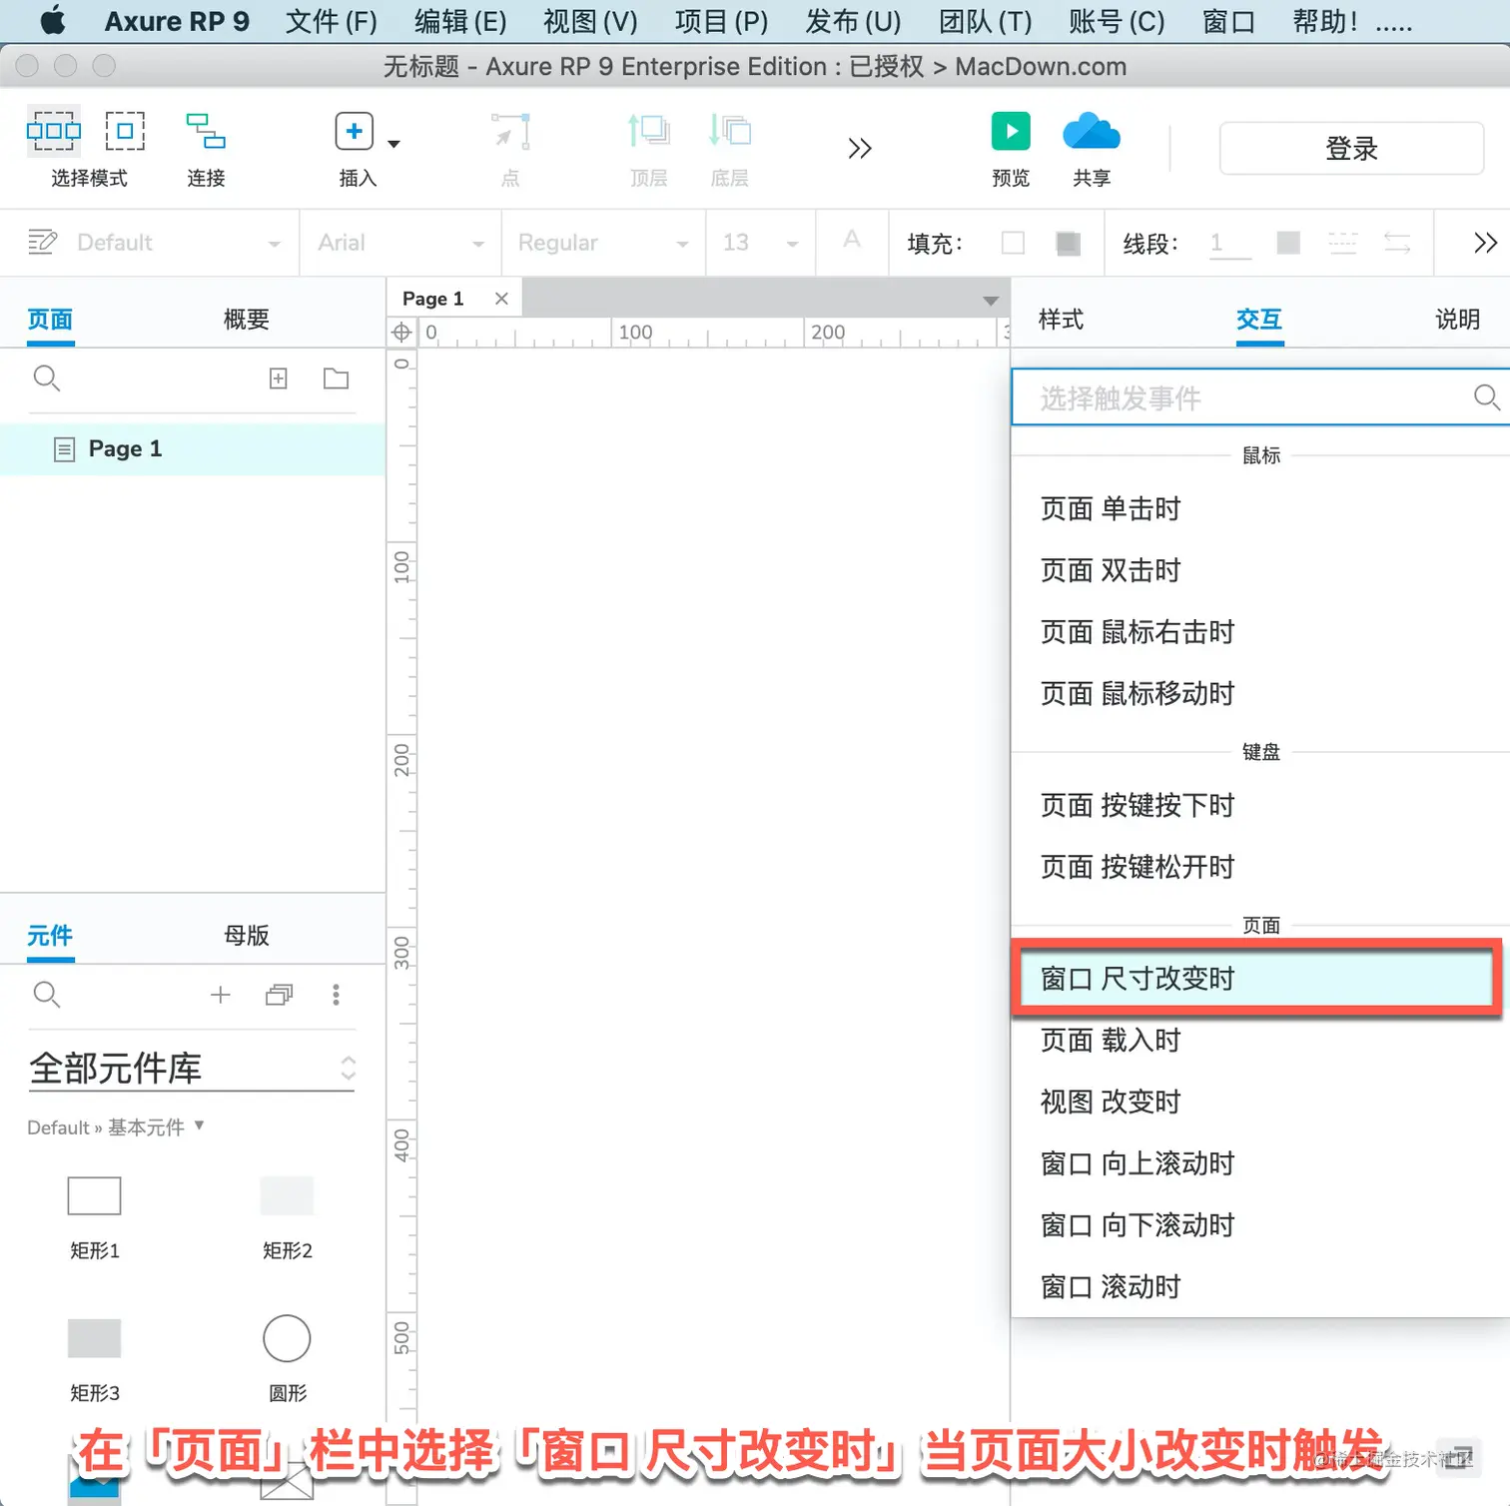Click the pages panel search icon

click(47, 378)
